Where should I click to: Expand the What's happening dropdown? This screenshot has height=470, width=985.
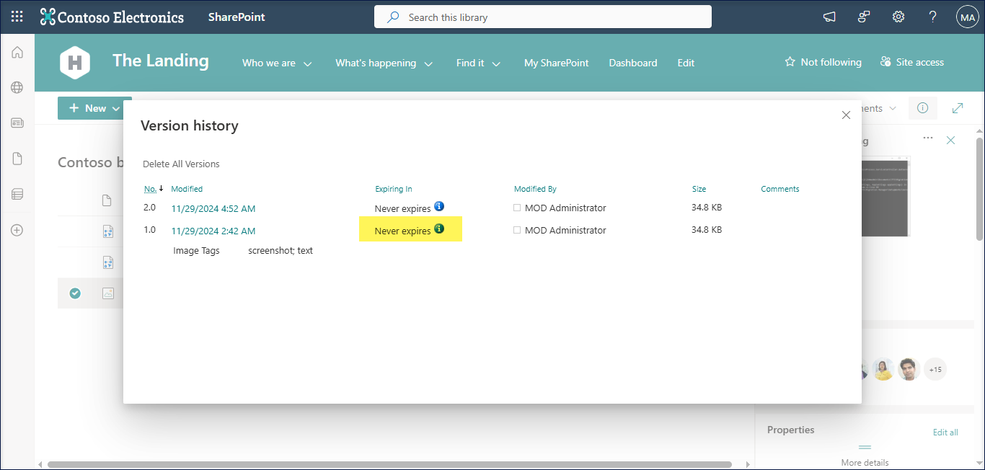(x=384, y=63)
